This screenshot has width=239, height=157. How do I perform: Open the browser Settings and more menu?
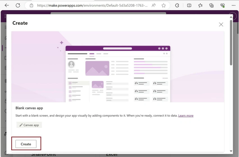(233, 6)
